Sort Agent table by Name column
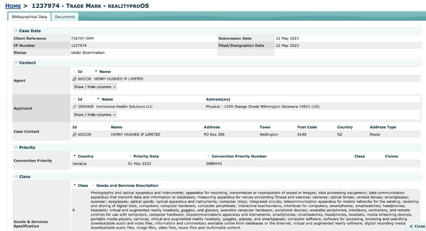Screen dimensions: 426x231 click(x=104, y=71)
